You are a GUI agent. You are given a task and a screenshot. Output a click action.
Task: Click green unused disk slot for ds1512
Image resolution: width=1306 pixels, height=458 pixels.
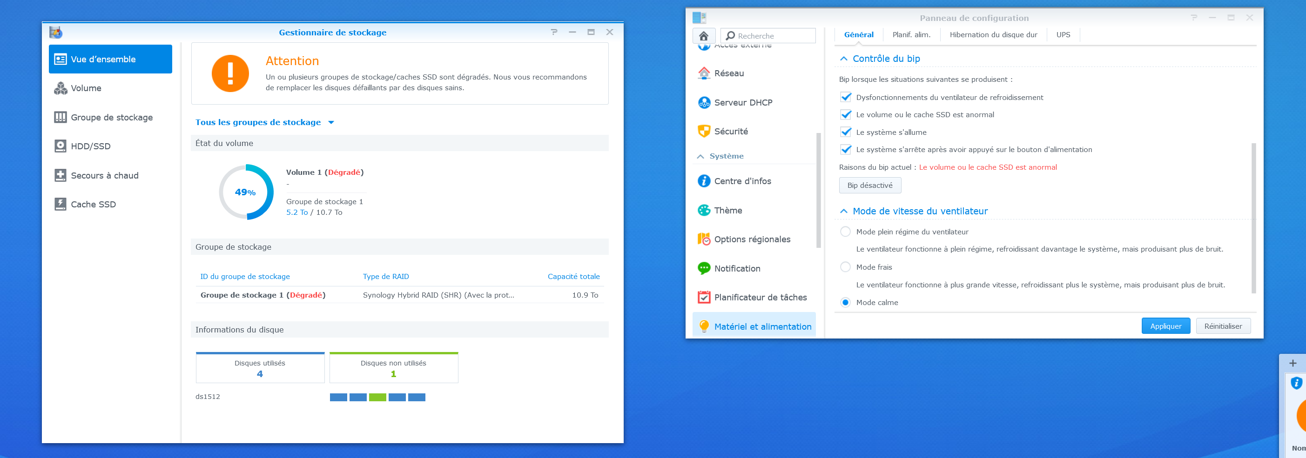click(x=377, y=397)
